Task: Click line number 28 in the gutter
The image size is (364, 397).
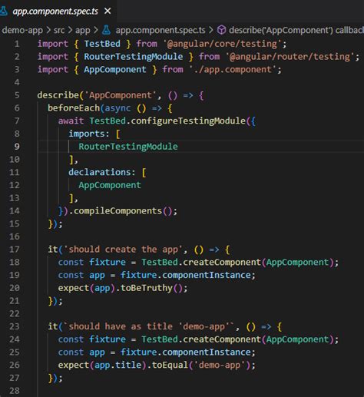Action: (15, 391)
